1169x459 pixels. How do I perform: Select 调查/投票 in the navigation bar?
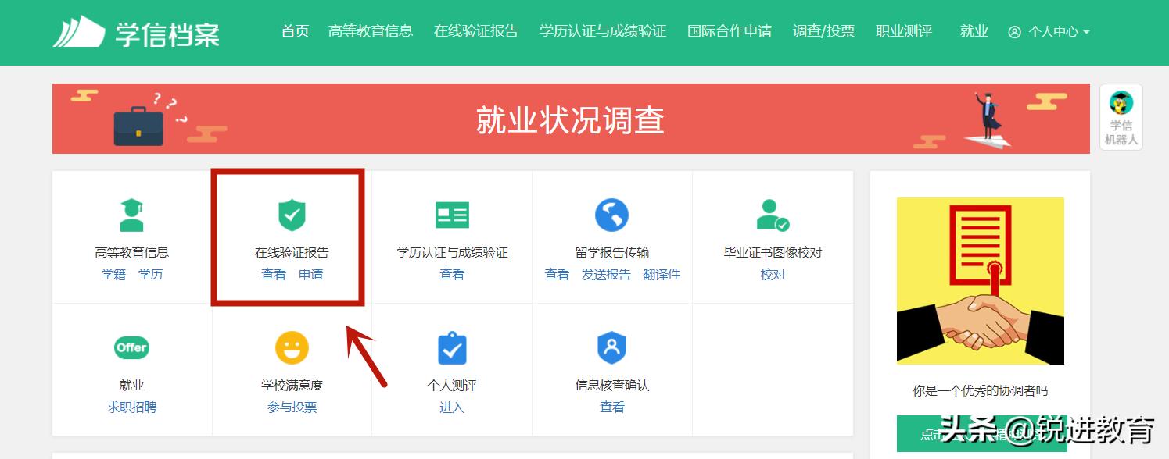pos(823,32)
